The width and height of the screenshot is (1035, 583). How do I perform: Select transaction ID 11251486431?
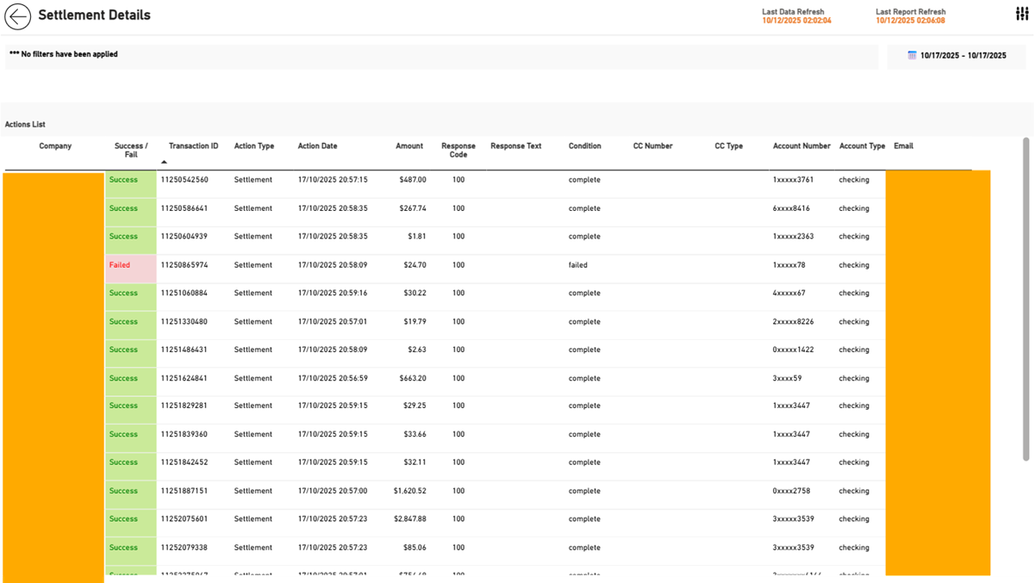[184, 350]
